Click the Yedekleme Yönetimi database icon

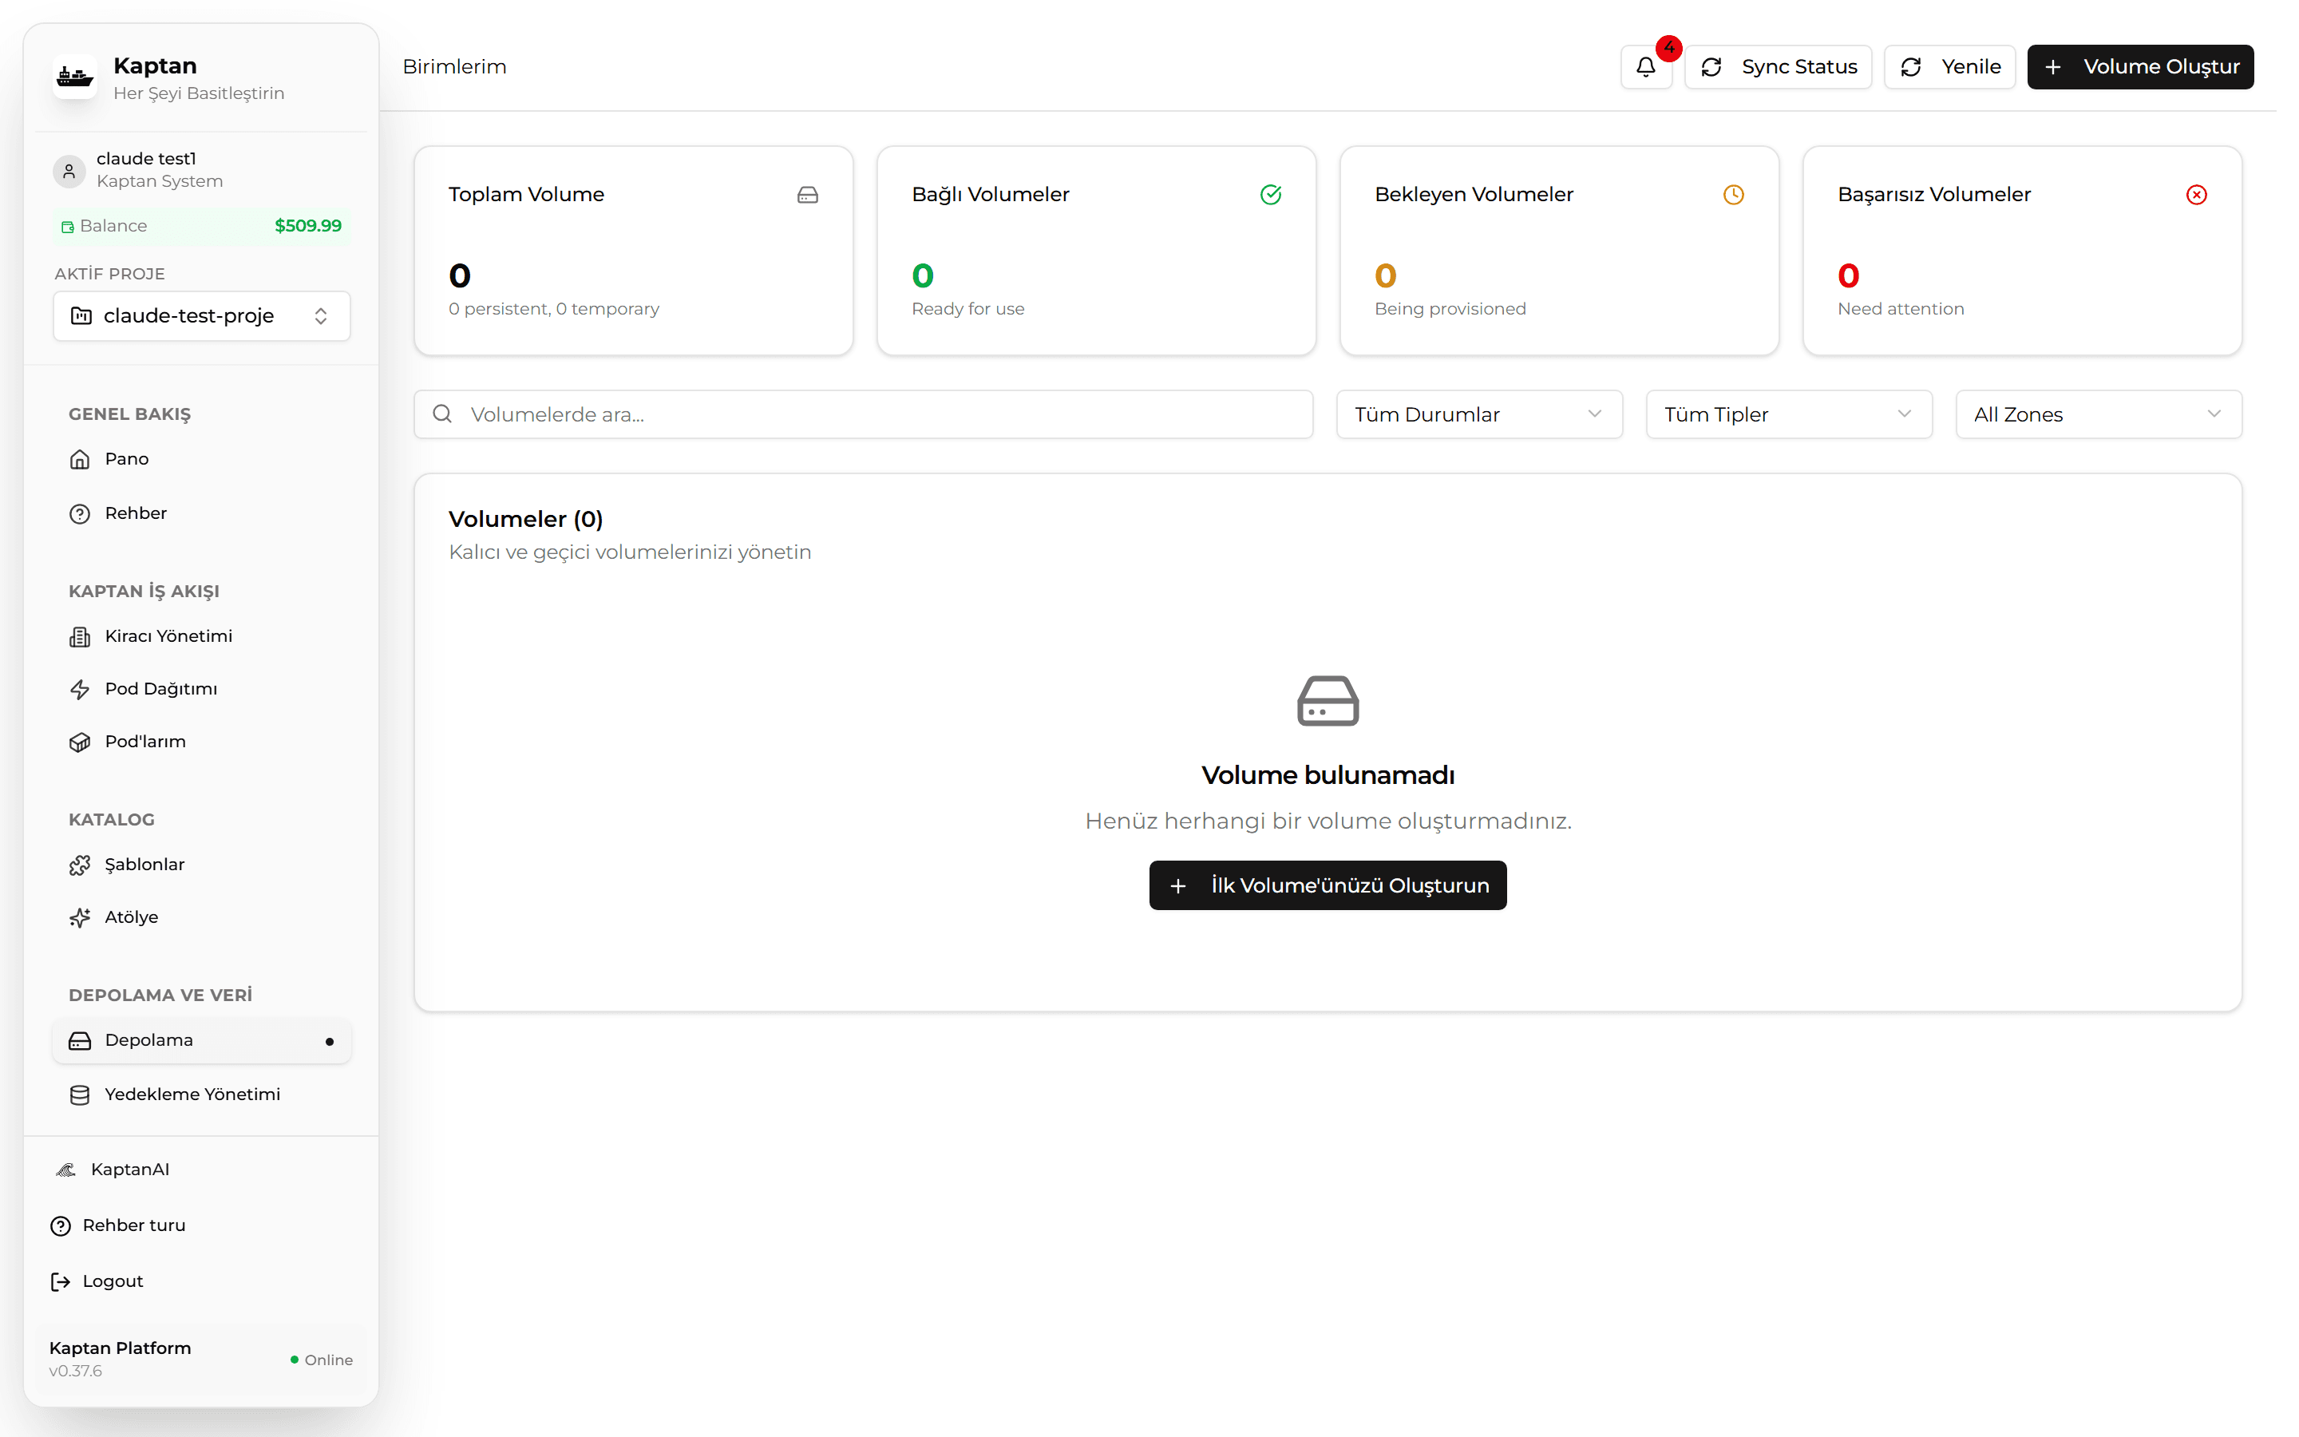(80, 1095)
